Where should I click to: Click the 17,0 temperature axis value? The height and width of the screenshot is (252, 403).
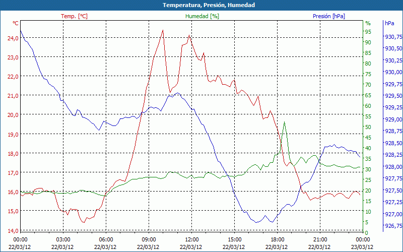coord(13,173)
